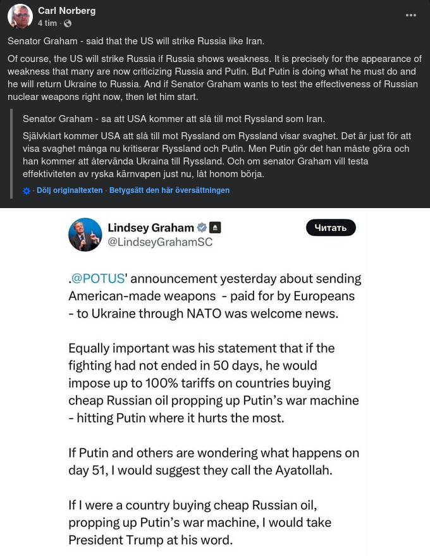Open Carl Norberg's profile name link

pos(66,10)
